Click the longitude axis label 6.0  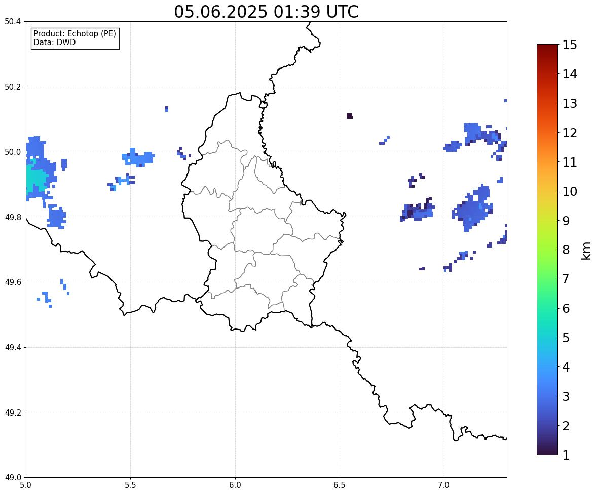(x=235, y=485)
